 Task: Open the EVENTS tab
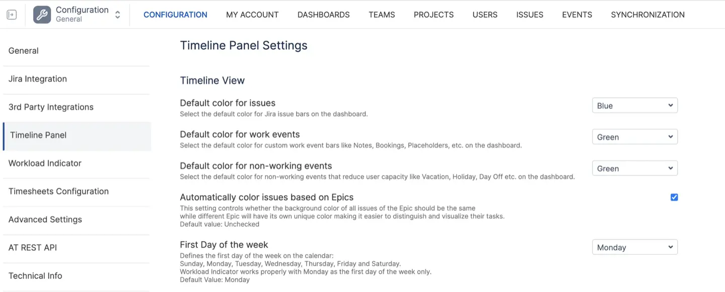pyautogui.click(x=577, y=15)
